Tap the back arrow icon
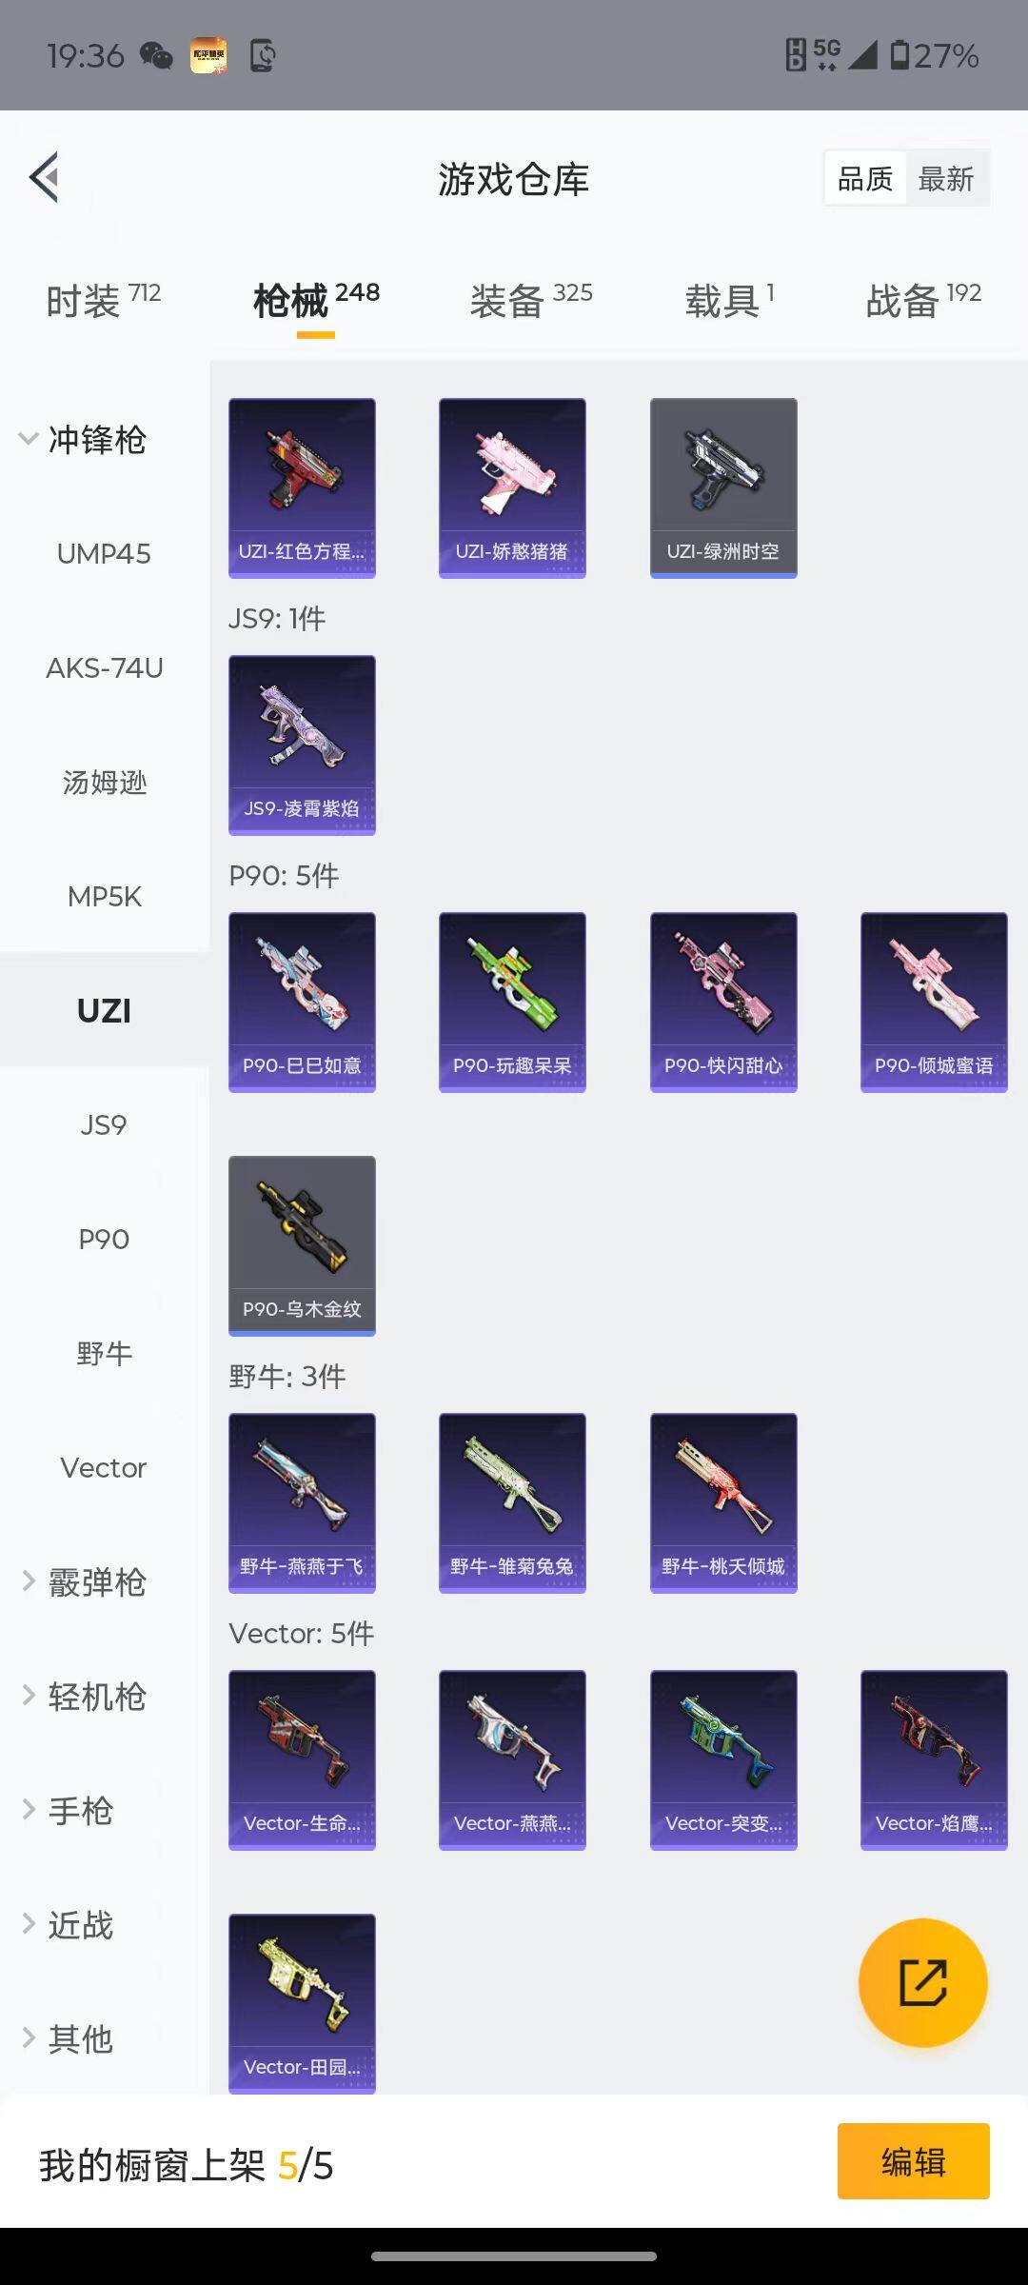Image resolution: width=1028 pixels, height=2285 pixels. [45, 177]
